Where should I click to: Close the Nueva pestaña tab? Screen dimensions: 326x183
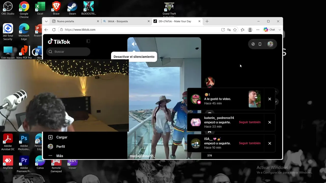(98, 21)
